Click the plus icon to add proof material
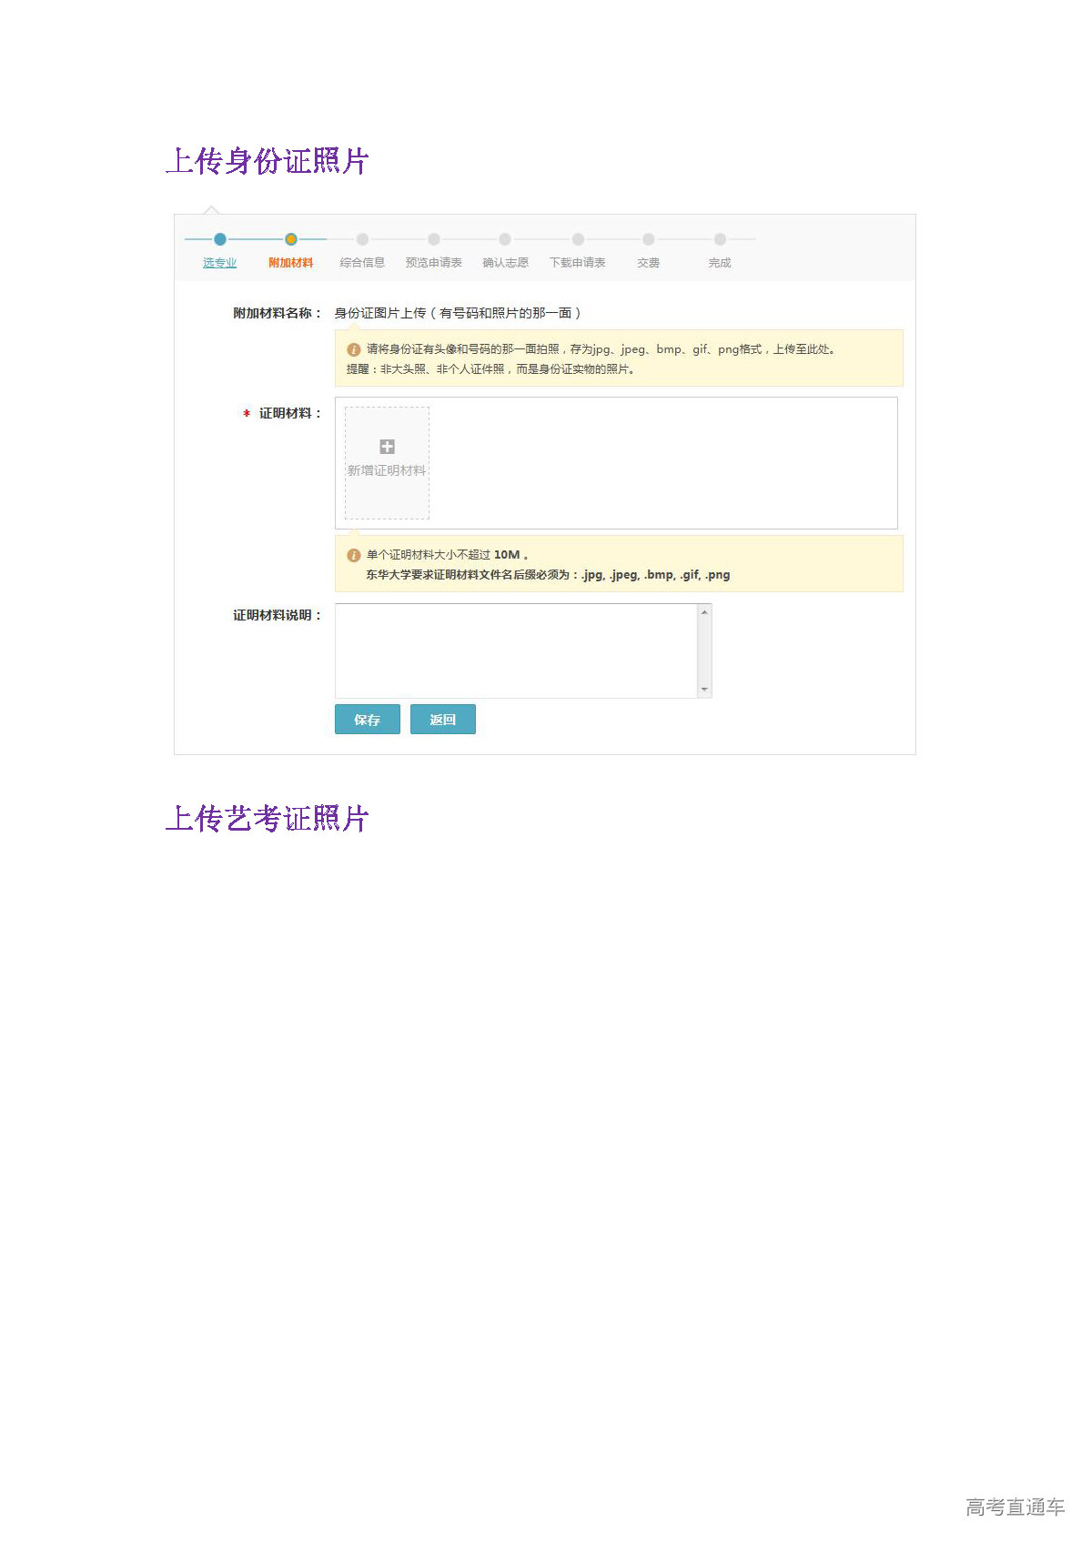 387,447
